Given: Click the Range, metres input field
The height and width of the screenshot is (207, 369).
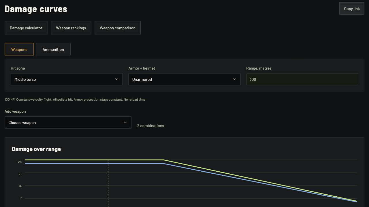Looking at the screenshot, I should [x=302, y=79].
